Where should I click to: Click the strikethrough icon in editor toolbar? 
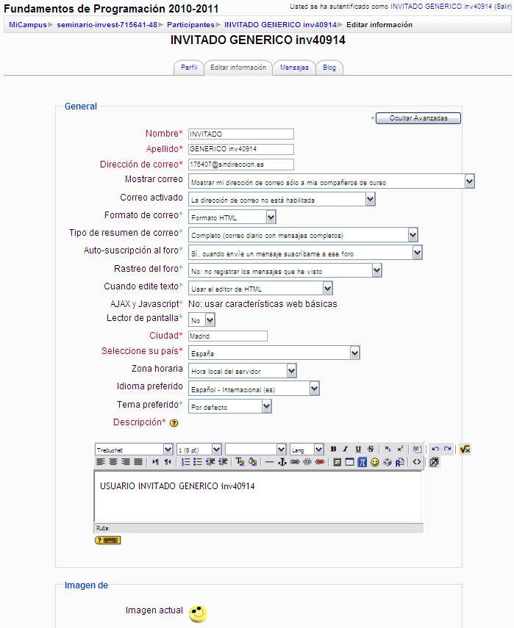pyautogui.click(x=370, y=449)
